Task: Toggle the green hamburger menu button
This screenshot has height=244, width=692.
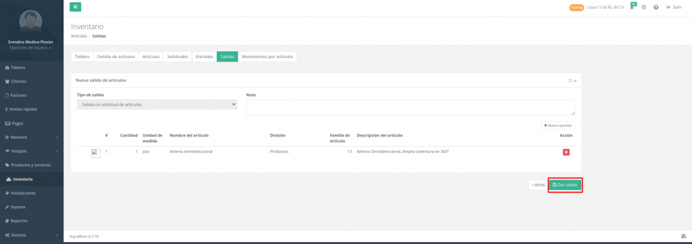Action: coord(75,7)
